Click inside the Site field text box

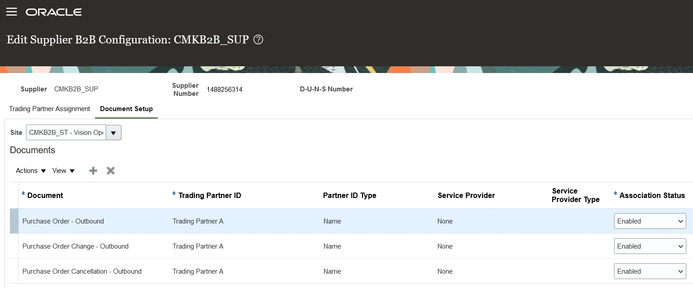point(65,133)
